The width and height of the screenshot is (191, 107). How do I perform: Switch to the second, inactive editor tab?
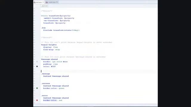pos(52,2)
